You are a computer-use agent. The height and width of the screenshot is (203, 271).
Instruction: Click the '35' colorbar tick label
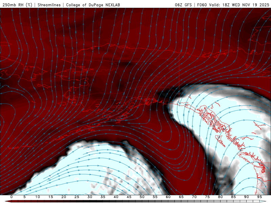(103, 197)
